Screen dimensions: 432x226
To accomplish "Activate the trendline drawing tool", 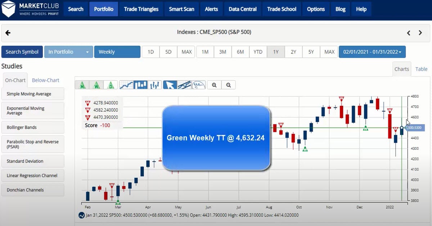I will point(185,85).
